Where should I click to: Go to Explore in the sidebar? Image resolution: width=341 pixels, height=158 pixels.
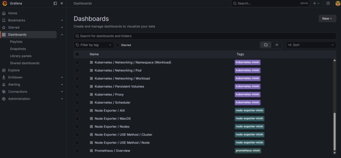[14, 70]
